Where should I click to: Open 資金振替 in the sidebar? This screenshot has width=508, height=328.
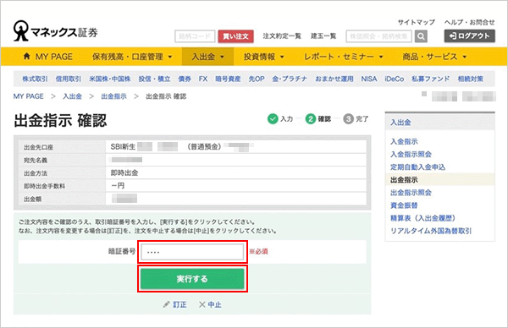(404, 205)
